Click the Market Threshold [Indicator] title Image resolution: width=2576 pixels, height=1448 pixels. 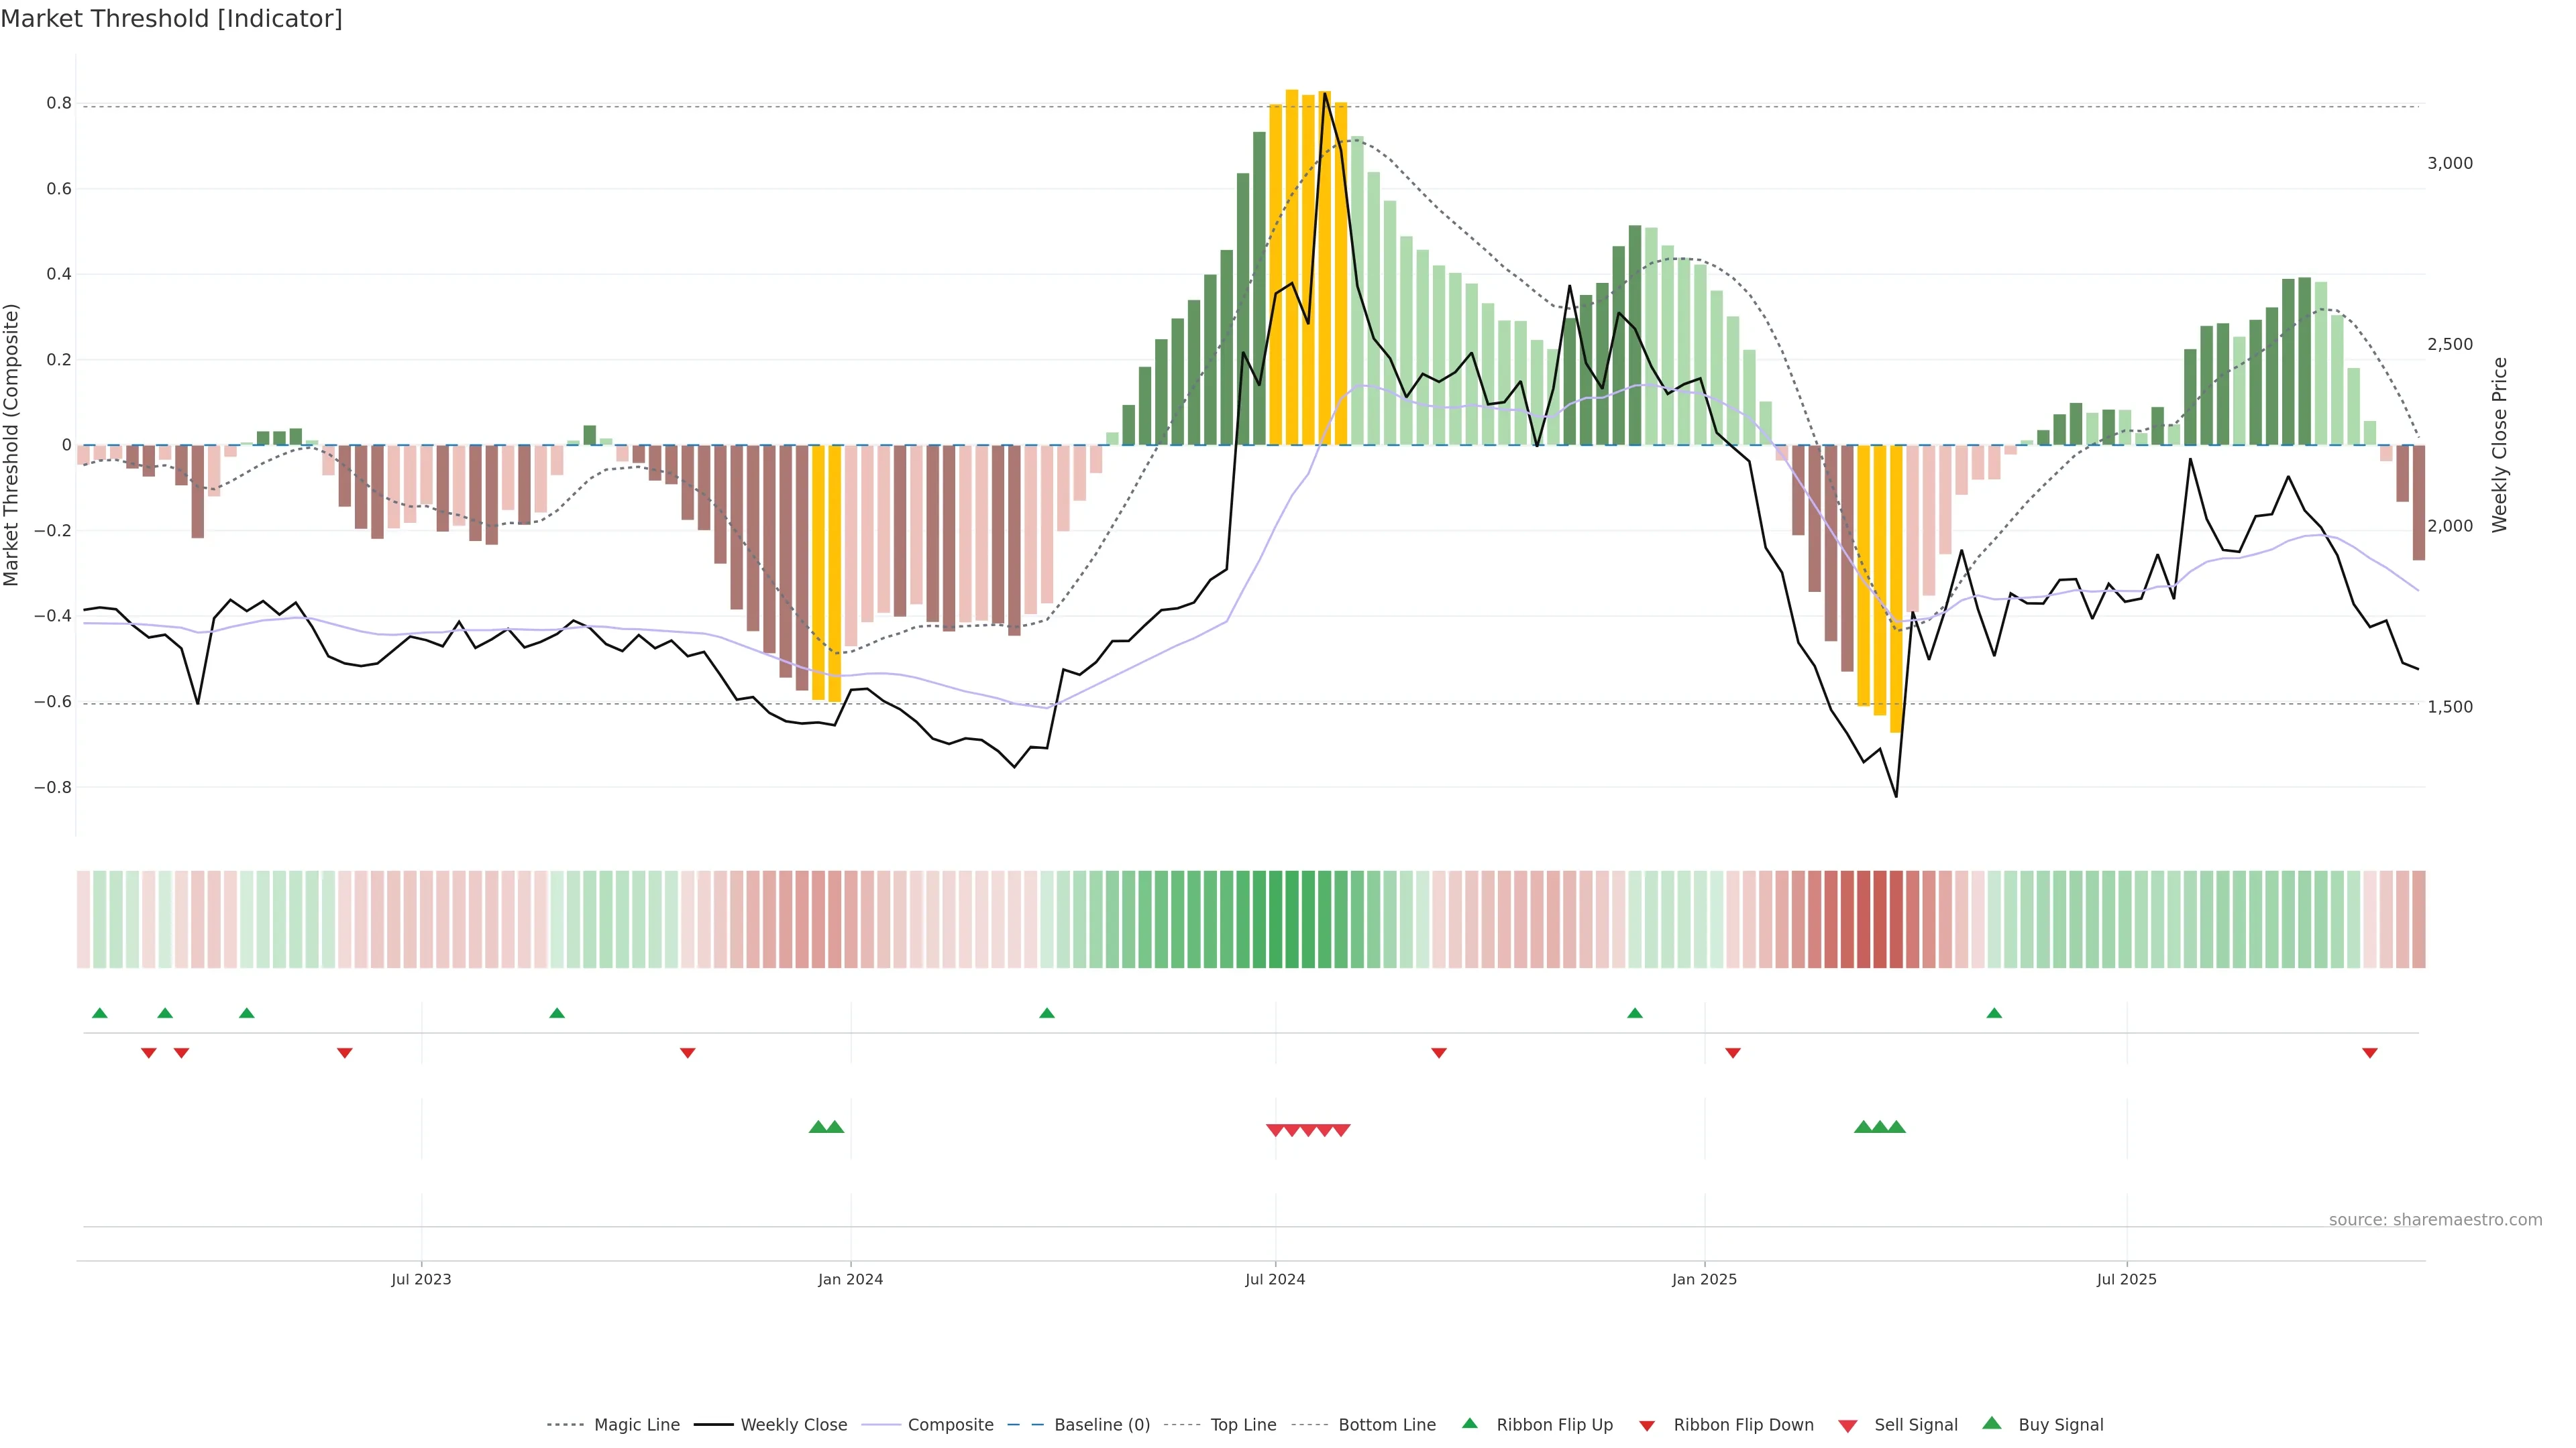click(x=171, y=19)
